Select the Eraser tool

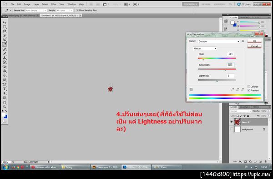[x=5, y=67]
